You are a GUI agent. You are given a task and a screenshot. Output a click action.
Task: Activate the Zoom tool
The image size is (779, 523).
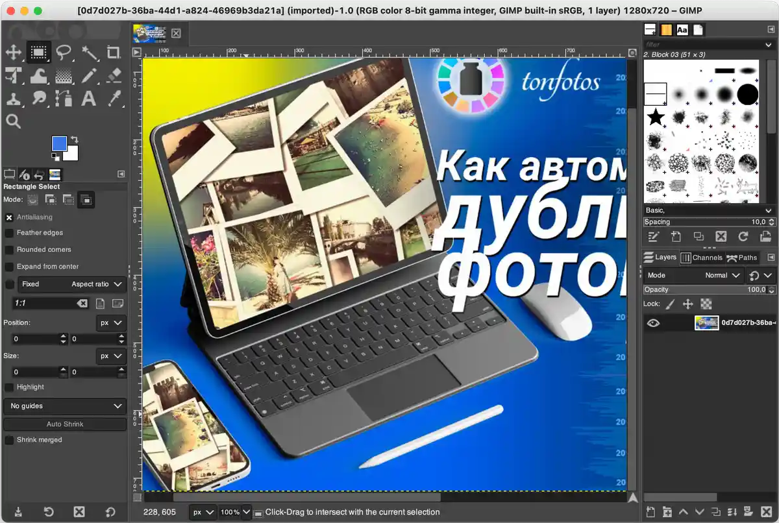click(14, 121)
